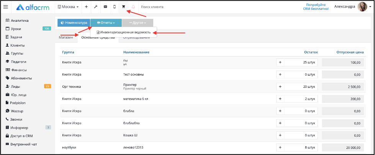The width and height of the screenshot is (375, 155).
Task: Click the plus add icon in top bar
Action: coord(86,7)
